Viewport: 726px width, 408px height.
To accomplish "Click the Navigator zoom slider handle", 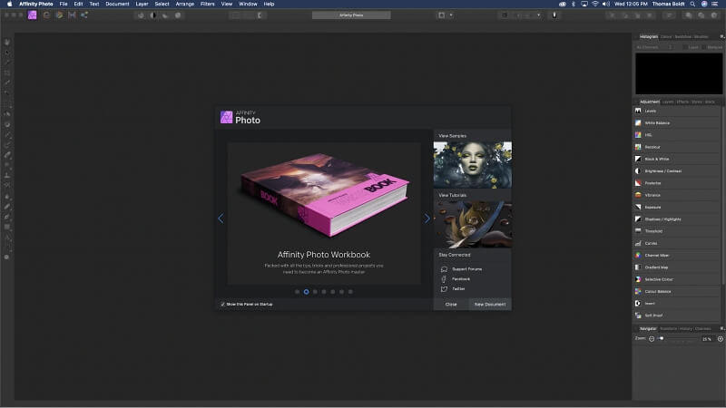I will click(x=662, y=338).
